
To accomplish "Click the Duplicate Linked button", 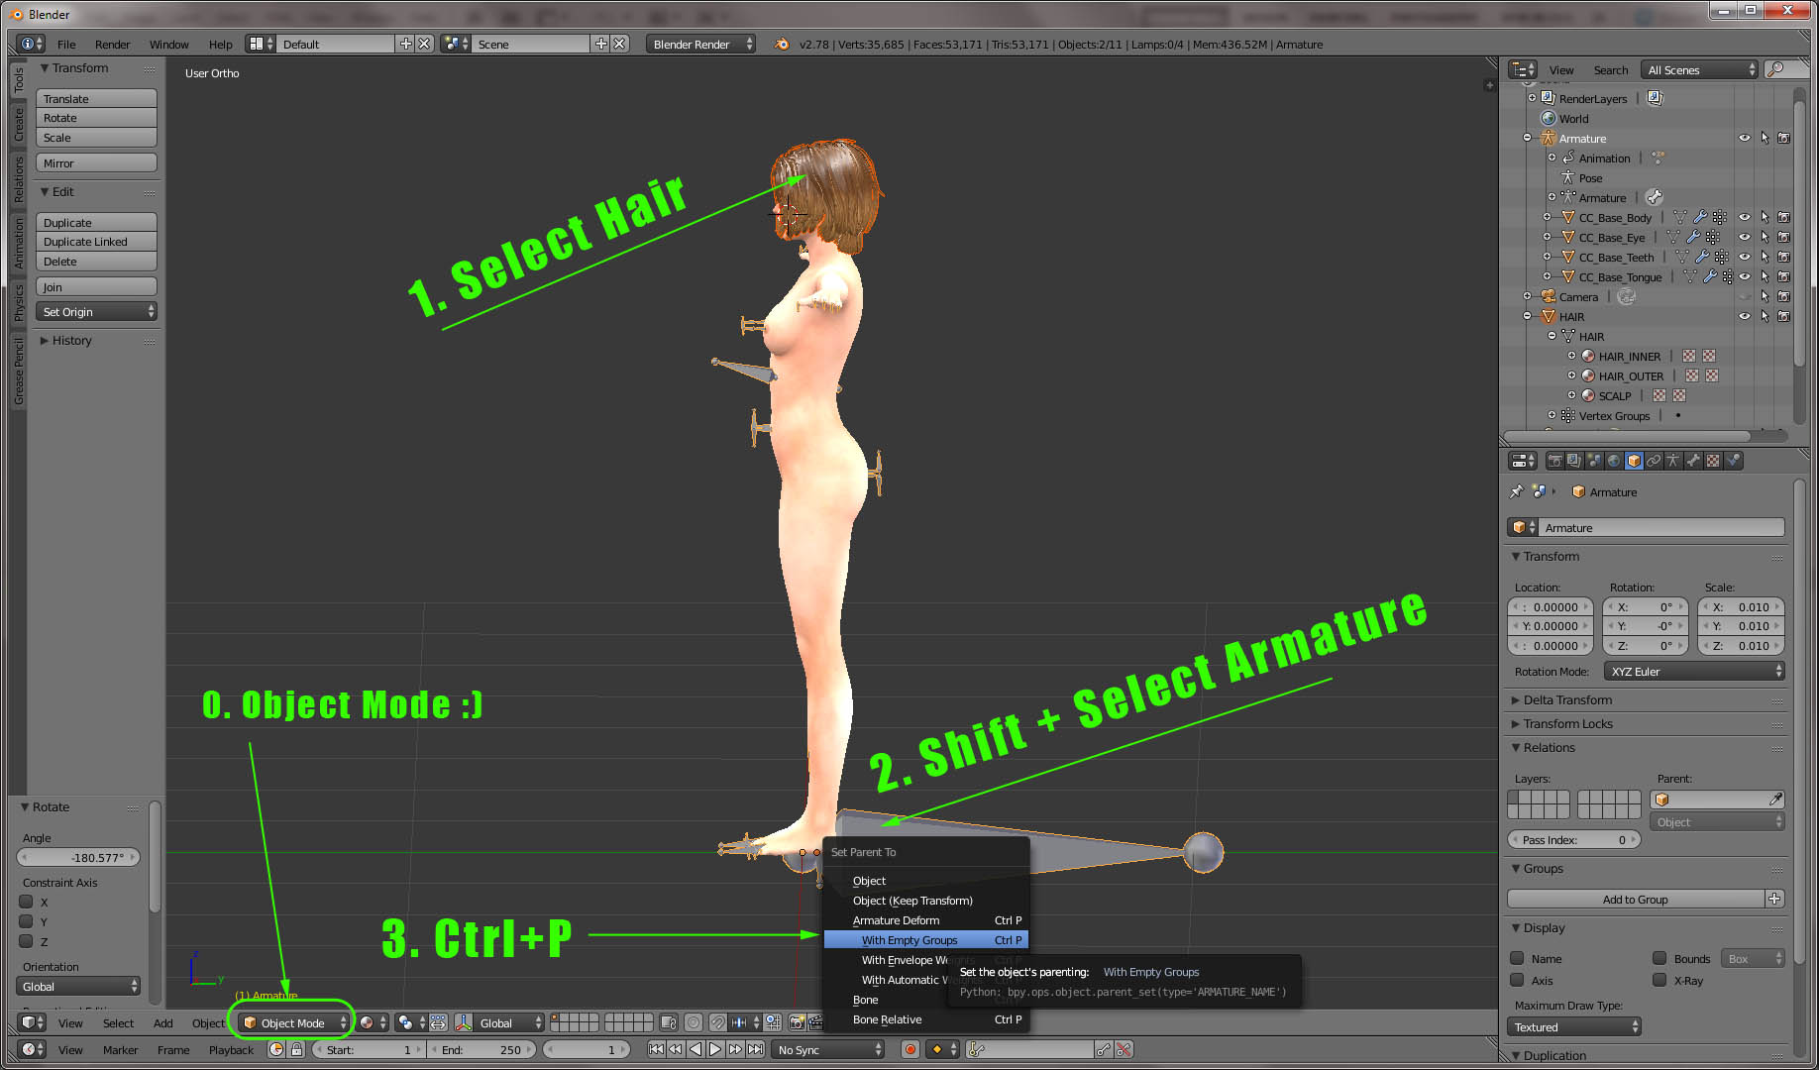I will [96, 242].
